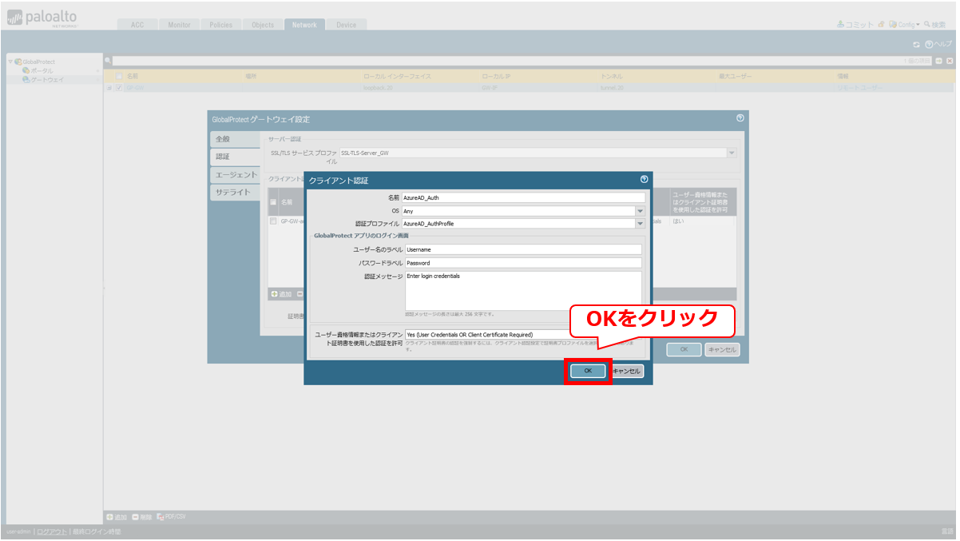960x541 pixels.
Task: Tick the GP-GW client auth row checkbox
Action: 273,221
